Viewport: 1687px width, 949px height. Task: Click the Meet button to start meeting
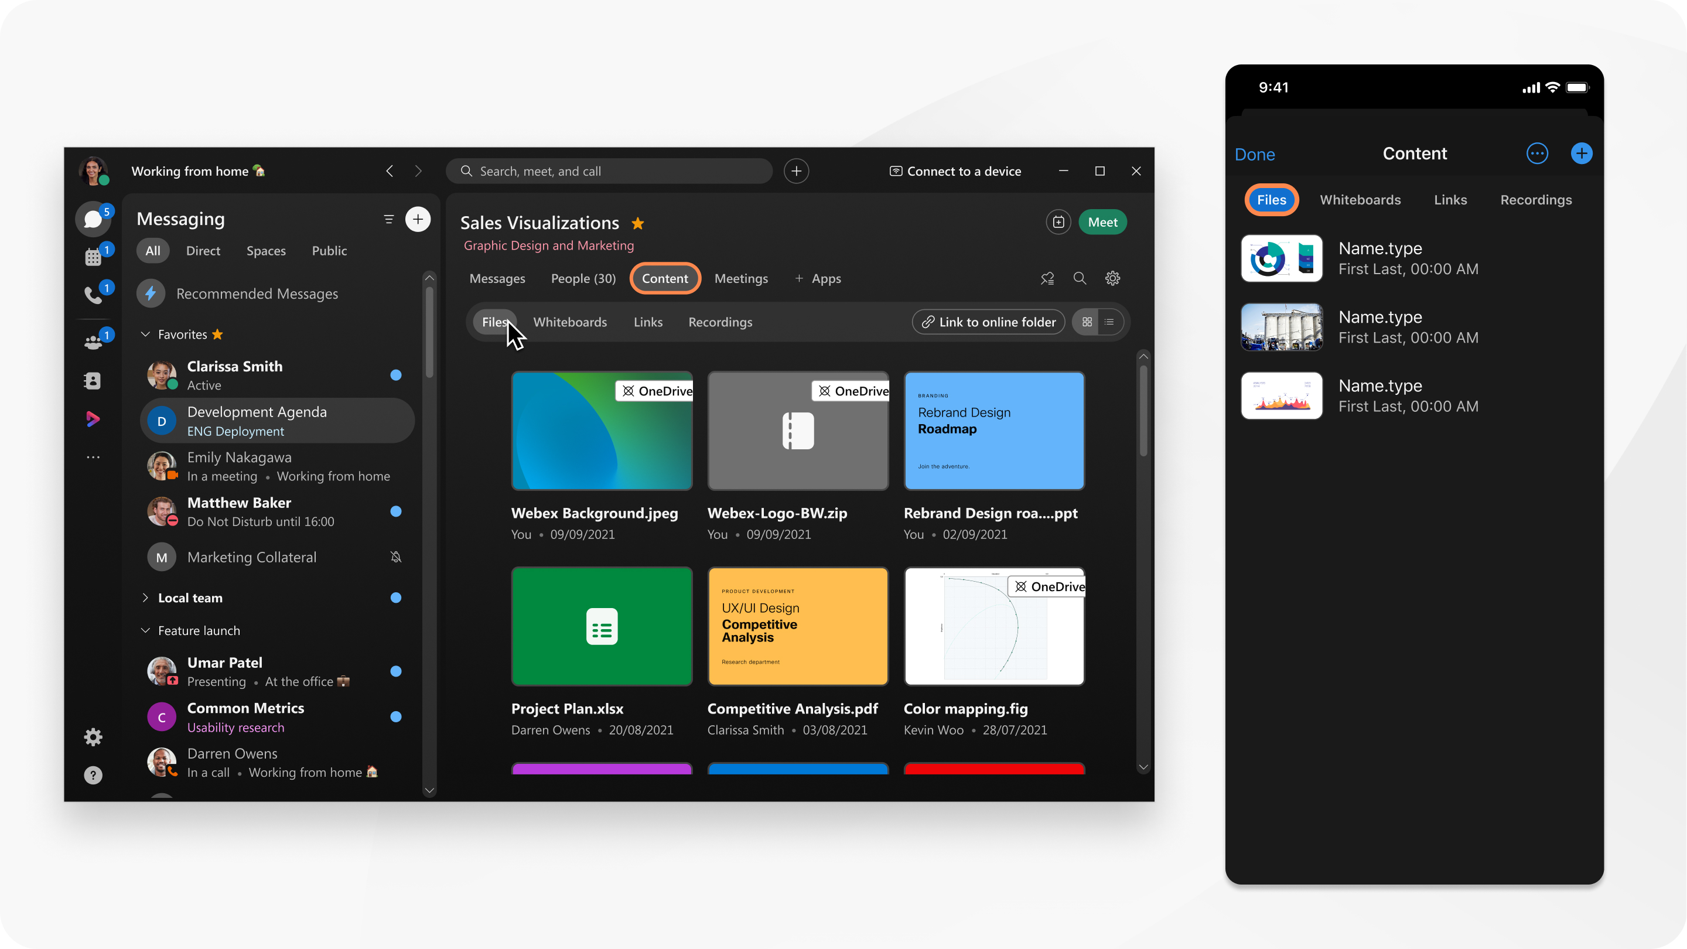(x=1102, y=223)
